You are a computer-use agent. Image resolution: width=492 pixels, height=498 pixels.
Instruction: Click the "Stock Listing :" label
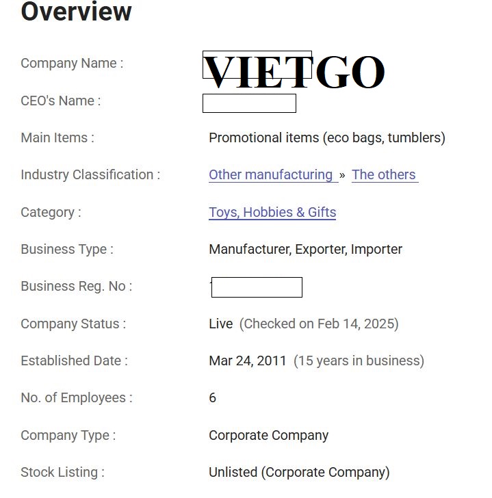[x=62, y=472]
